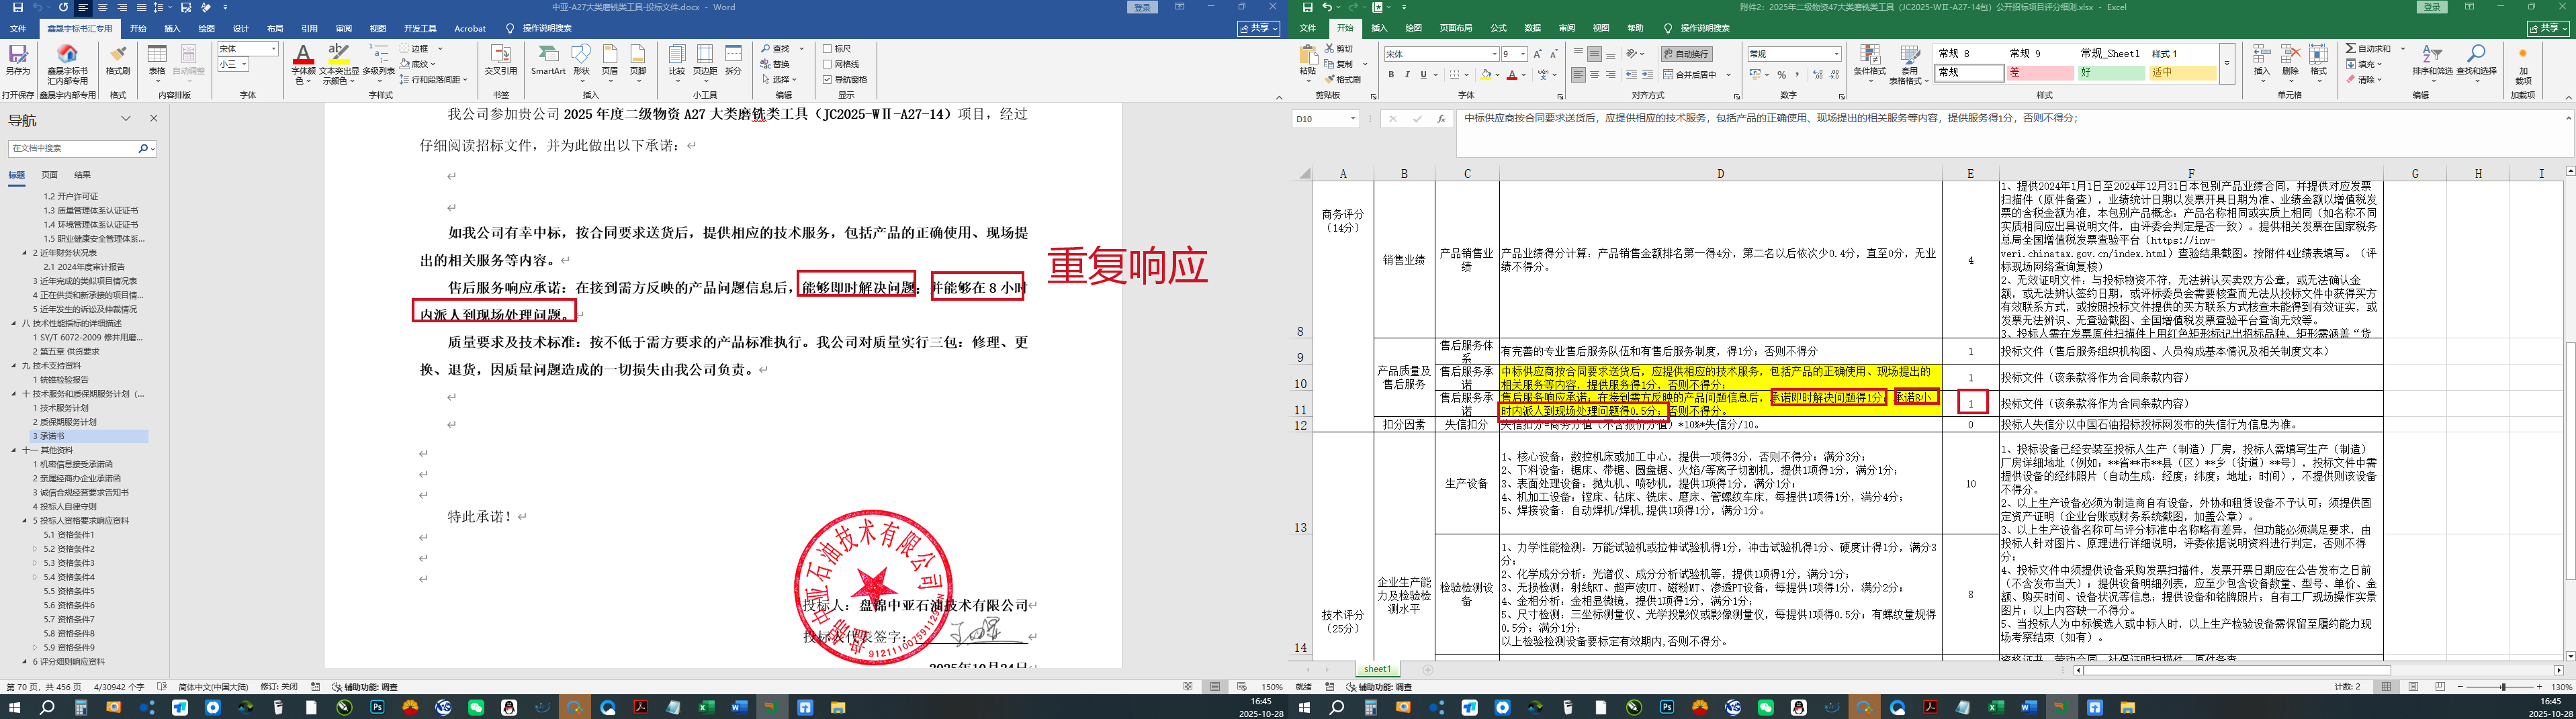This screenshot has height=719, width=2576.
Task: Open Photoshop from the left taskbar
Action: pyautogui.click(x=377, y=707)
